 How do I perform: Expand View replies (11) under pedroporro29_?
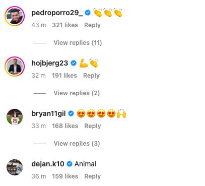[x=78, y=43]
